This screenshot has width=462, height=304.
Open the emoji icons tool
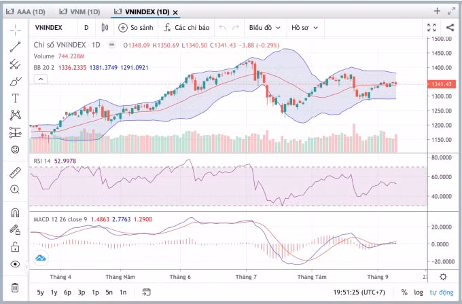(16, 149)
